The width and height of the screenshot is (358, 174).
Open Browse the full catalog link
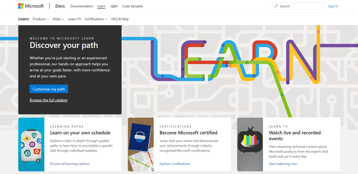pyautogui.click(x=48, y=100)
